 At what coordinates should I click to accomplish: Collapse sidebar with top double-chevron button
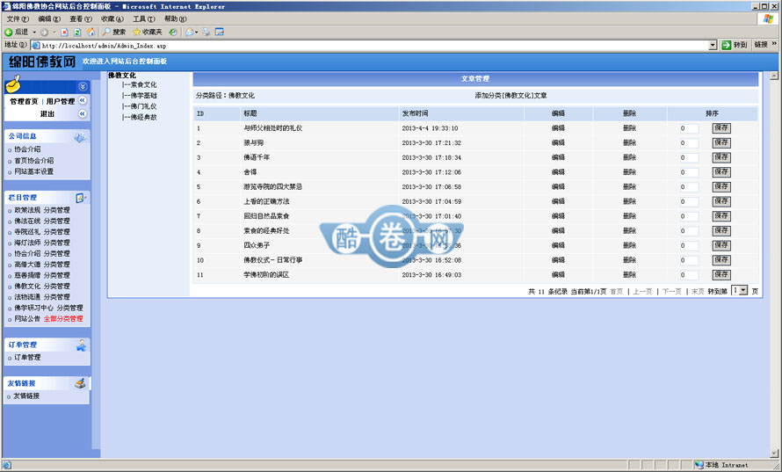(83, 86)
